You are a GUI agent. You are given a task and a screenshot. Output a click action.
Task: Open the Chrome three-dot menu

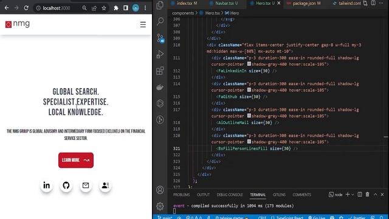click(x=145, y=8)
